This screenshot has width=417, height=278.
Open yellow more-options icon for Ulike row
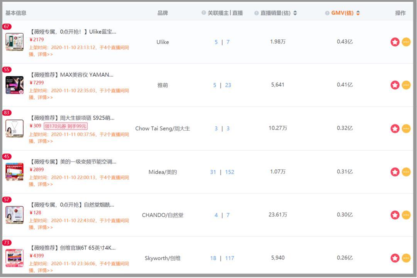point(406,42)
